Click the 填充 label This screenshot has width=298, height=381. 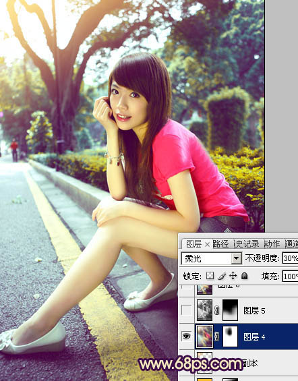coord(270,276)
